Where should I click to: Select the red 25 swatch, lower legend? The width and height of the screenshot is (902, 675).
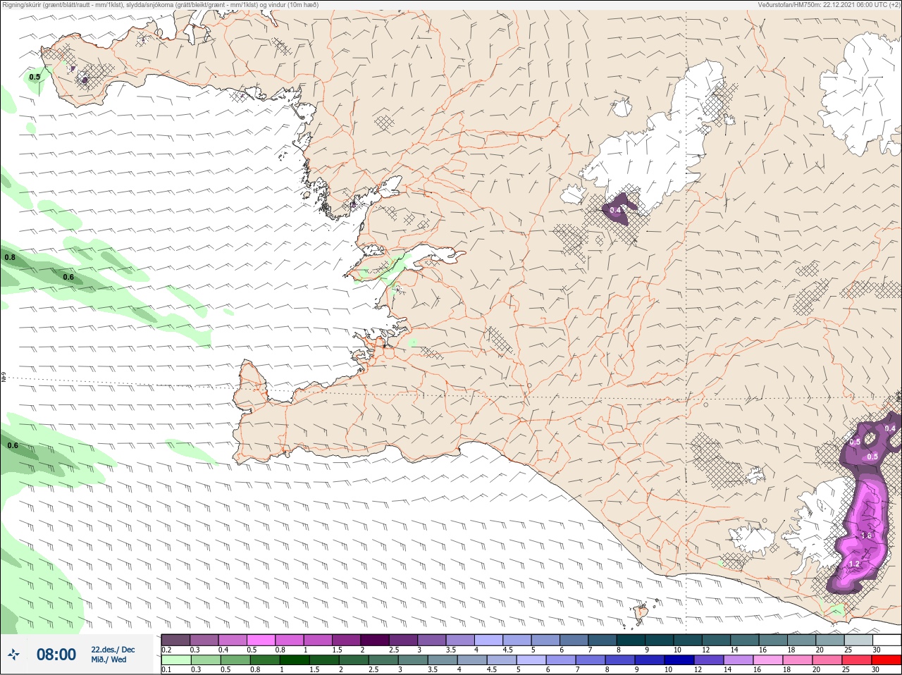pos(858,660)
